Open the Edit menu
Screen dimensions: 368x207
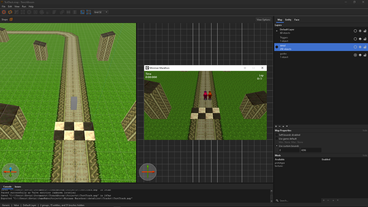tap(10, 6)
